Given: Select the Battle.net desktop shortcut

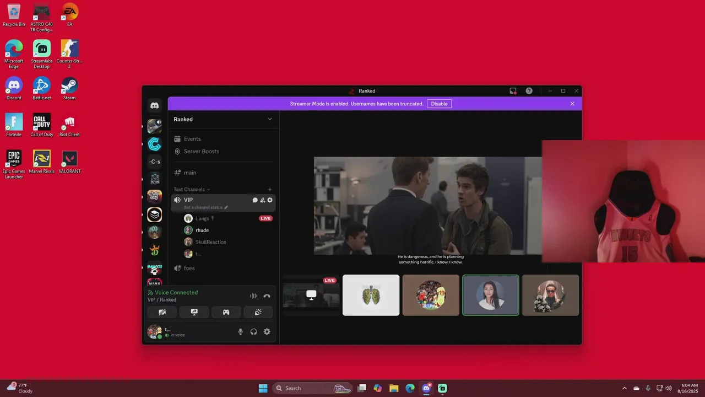Looking at the screenshot, I should 41,88.
